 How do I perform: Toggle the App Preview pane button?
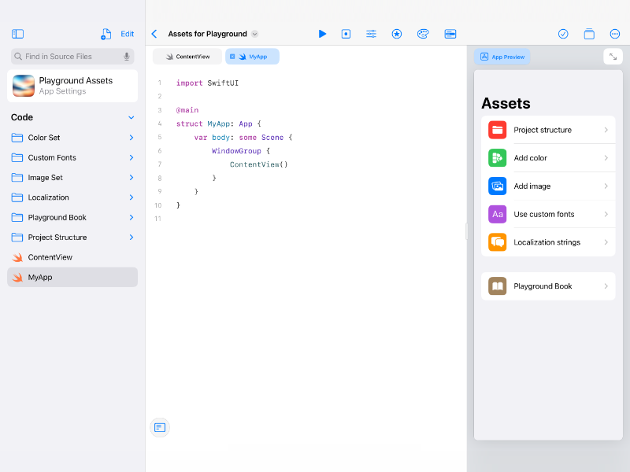pyautogui.click(x=502, y=57)
